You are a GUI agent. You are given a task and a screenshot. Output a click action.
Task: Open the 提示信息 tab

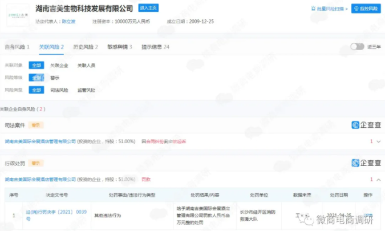pyautogui.click(x=155, y=47)
